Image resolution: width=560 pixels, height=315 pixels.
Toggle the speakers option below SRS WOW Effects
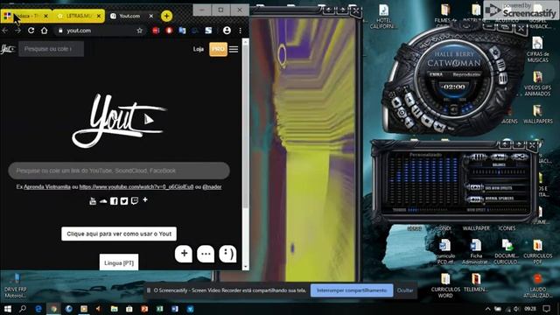pyautogui.click(x=475, y=199)
